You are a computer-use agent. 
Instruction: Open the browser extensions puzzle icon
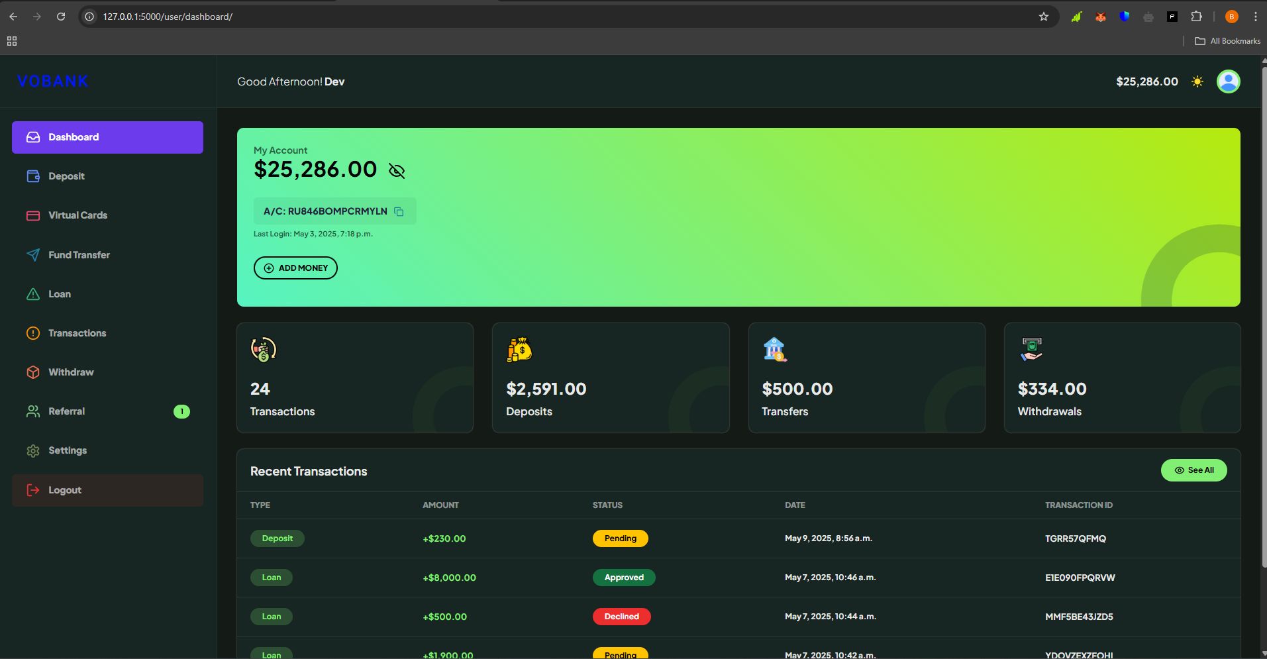[1196, 17]
